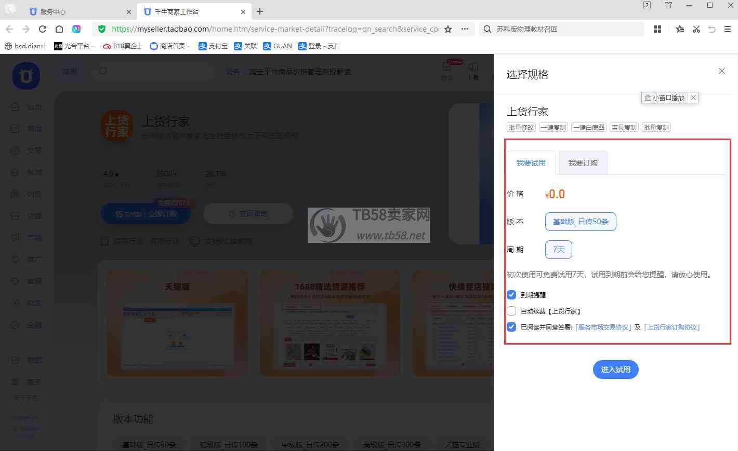The image size is (738, 451).
Task: Open the AI assistant icon in toolbar
Action: pos(76,29)
